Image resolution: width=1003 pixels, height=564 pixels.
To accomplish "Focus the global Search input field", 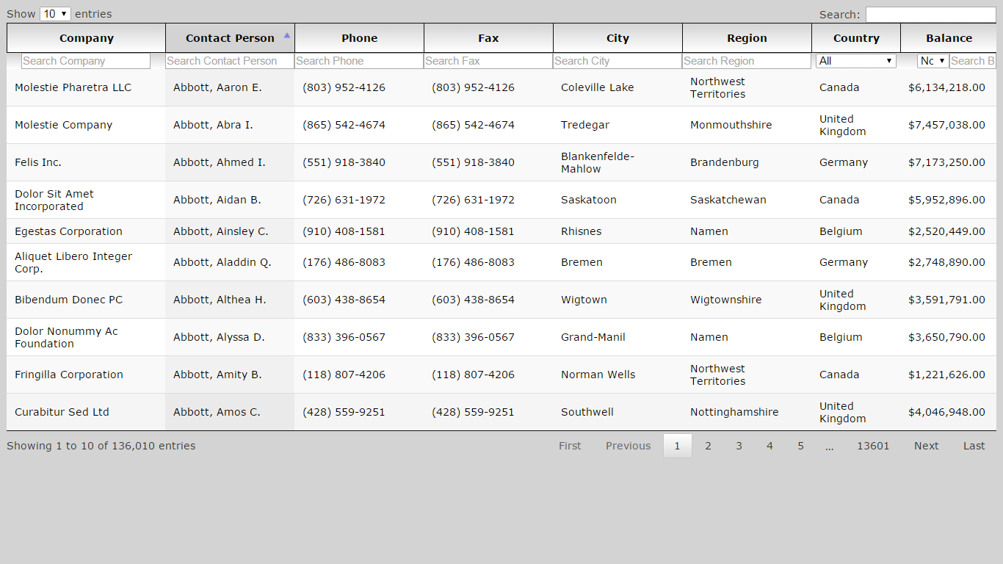I will (930, 15).
